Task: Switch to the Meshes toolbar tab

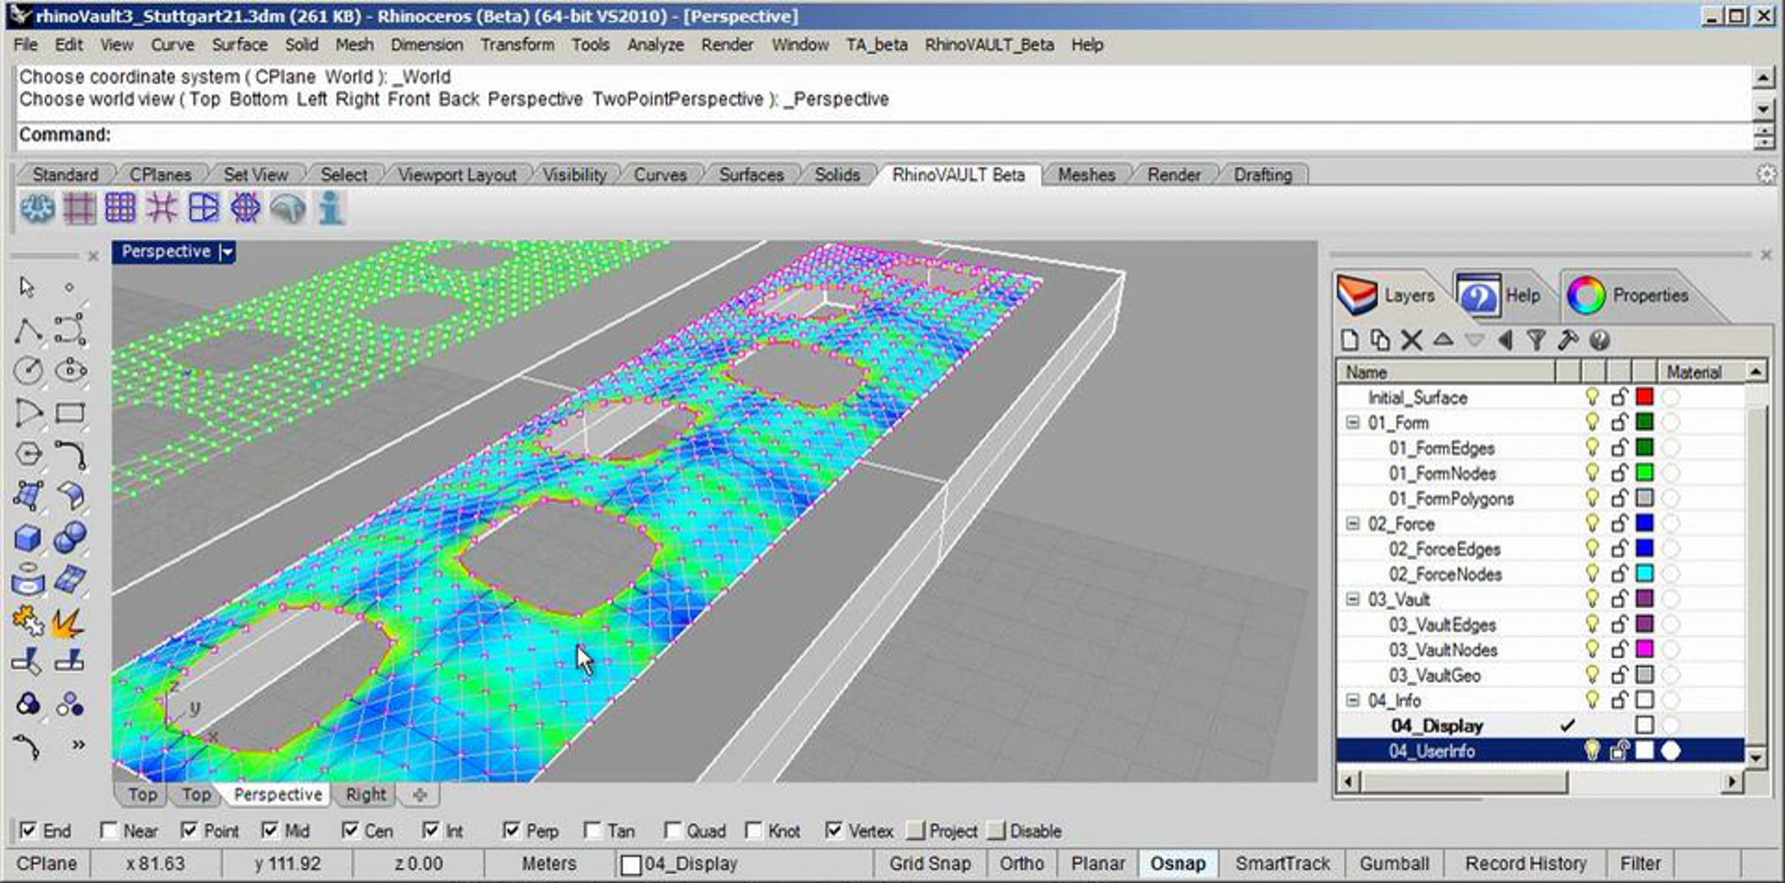Action: [x=1086, y=175]
